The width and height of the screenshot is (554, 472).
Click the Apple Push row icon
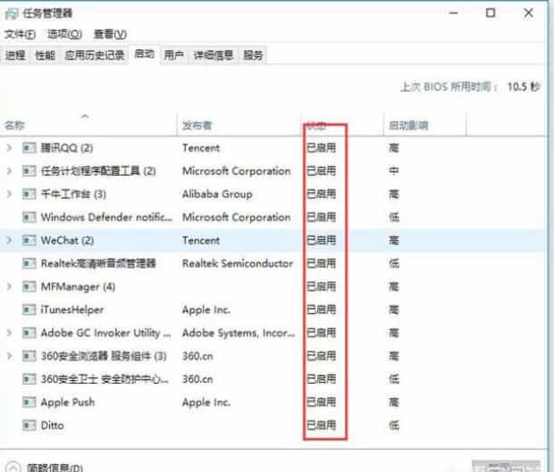[29, 402]
